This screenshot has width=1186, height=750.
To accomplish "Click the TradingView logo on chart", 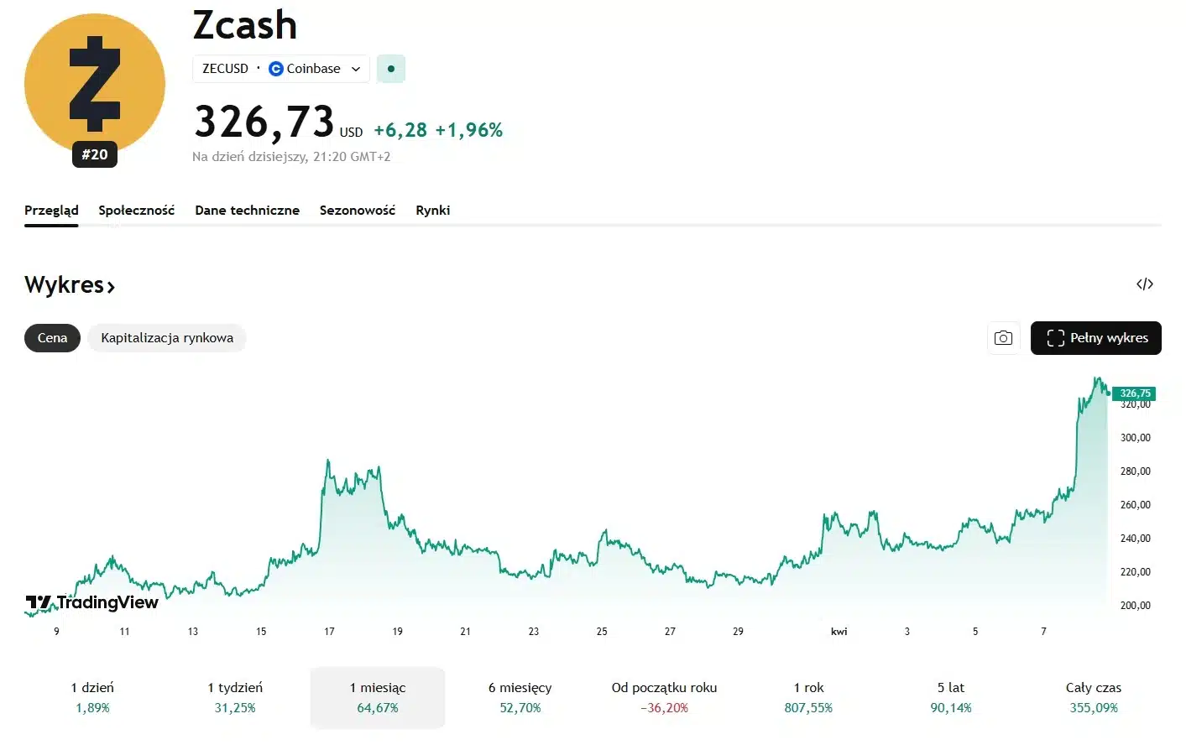I will [92, 602].
